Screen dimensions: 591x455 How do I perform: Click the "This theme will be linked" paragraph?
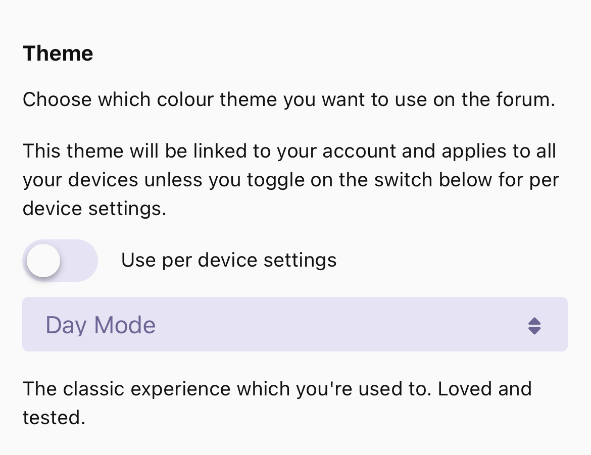click(290, 180)
